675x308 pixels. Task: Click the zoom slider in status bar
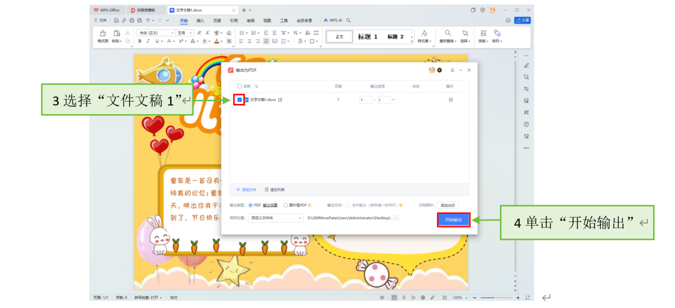click(x=496, y=297)
